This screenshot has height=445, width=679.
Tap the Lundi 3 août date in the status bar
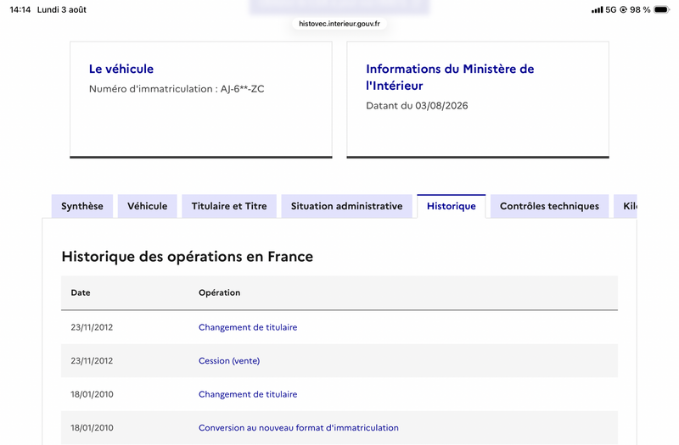pos(61,9)
